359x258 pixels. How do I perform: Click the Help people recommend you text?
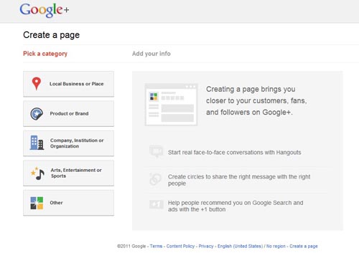tap(236, 206)
